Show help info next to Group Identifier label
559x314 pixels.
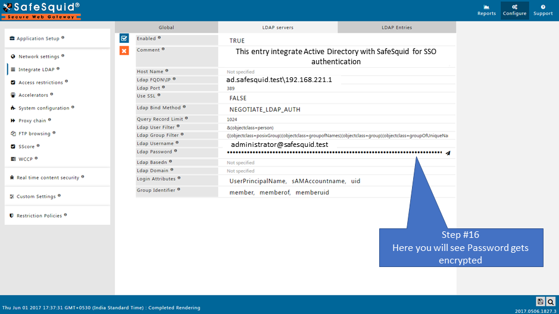pyautogui.click(x=179, y=189)
